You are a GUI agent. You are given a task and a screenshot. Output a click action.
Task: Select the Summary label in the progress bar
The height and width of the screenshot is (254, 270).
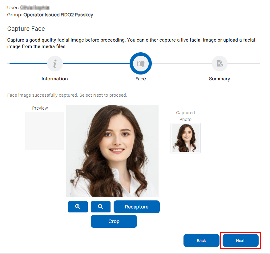pyautogui.click(x=220, y=79)
